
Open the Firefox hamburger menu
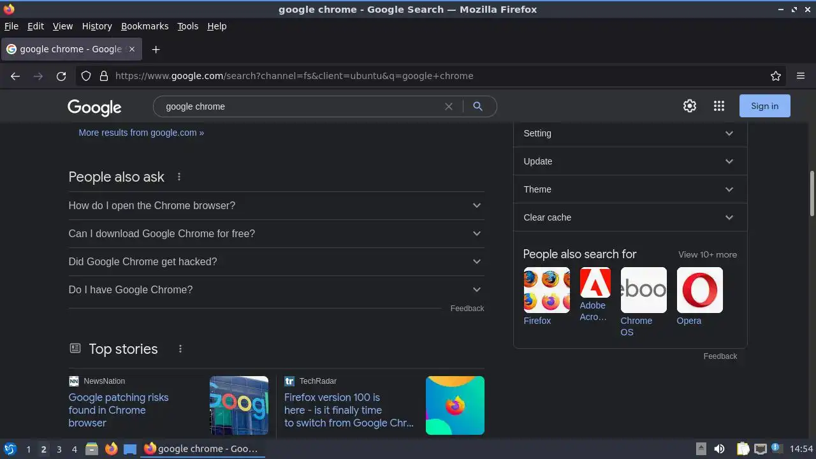pos(801,76)
